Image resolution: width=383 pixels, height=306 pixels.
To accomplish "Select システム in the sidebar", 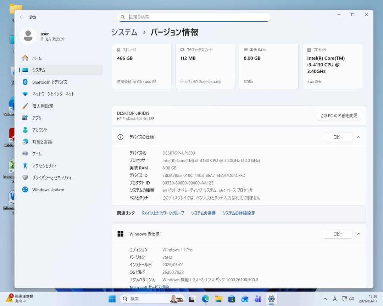I will (x=61, y=70).
